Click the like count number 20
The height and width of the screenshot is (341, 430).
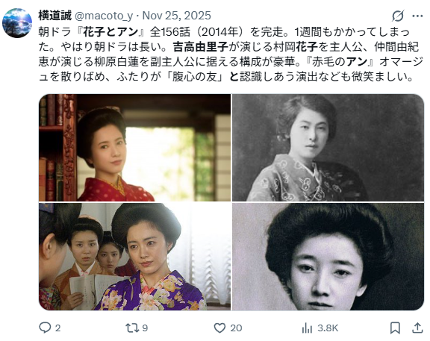[236, 328]
